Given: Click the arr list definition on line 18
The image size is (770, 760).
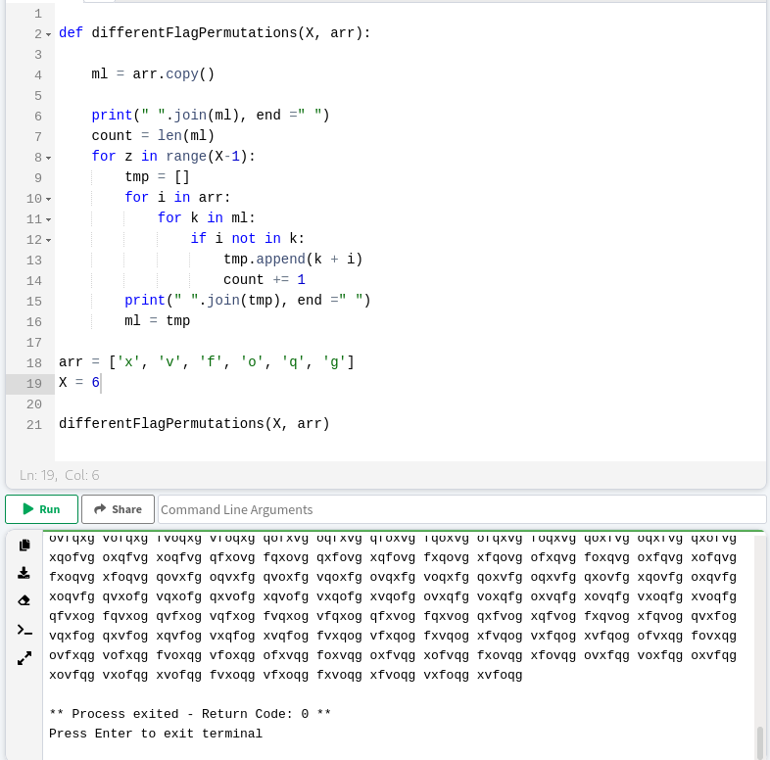Looking at the screenshot, I should 206,362.
